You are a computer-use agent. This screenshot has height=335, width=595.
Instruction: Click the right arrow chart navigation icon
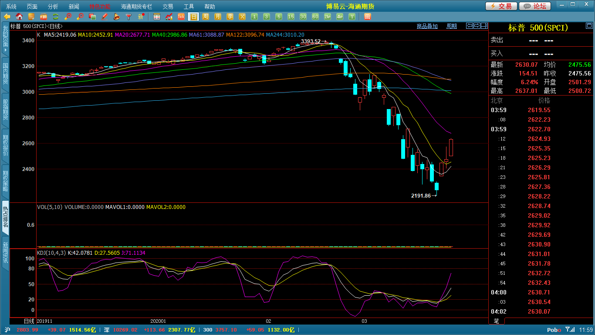point(477,26)
